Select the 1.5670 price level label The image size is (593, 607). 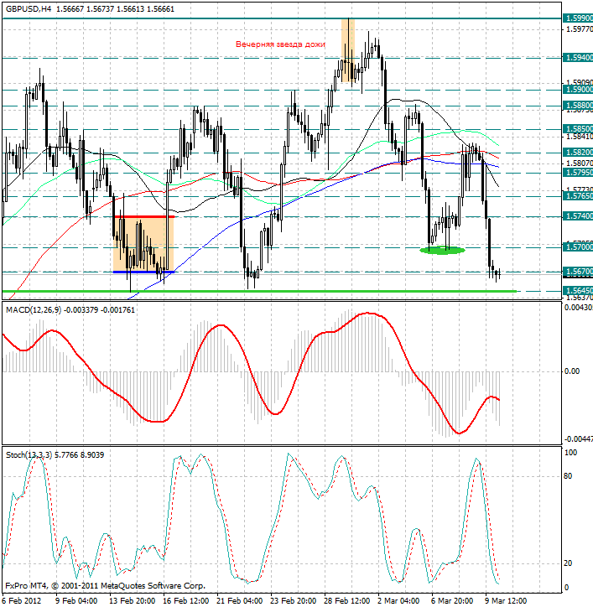click(x=578, y=272)
